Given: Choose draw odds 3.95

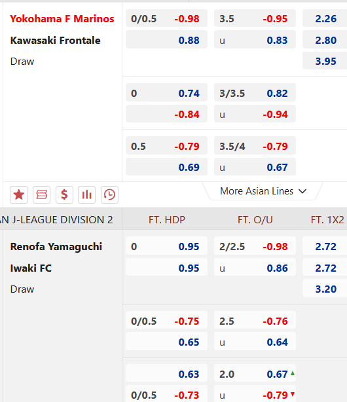Looking at the screenshot, I should [x=325, y=61].
